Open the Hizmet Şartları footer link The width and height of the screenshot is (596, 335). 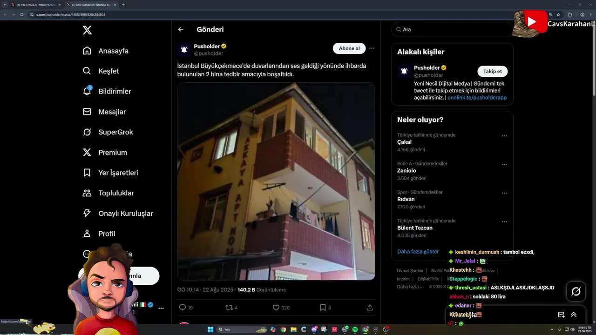(x=410, y=270)
